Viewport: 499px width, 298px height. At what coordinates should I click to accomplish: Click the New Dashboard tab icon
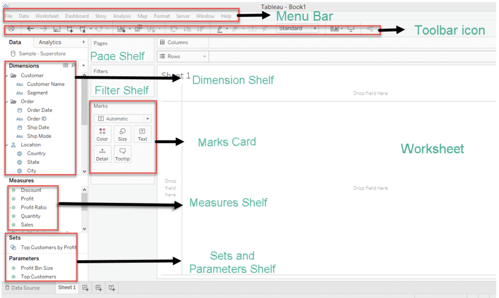coord(98,288)
